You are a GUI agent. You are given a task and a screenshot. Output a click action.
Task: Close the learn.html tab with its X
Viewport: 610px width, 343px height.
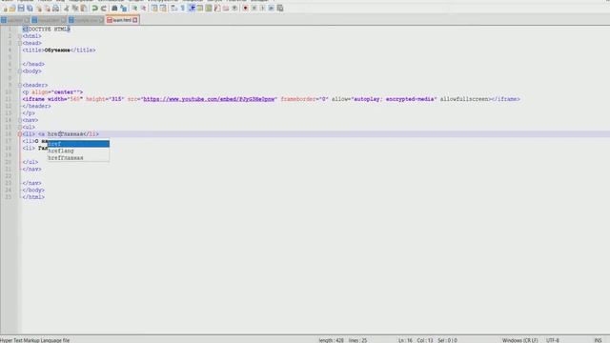[x=135, y=20]
